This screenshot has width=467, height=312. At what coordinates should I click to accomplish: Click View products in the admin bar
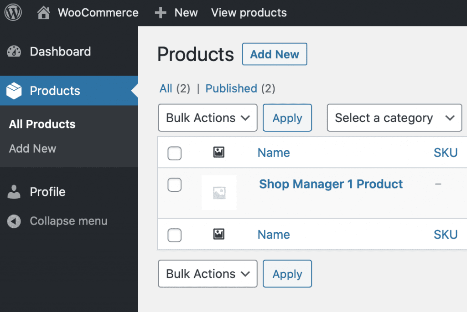(249, 12)
